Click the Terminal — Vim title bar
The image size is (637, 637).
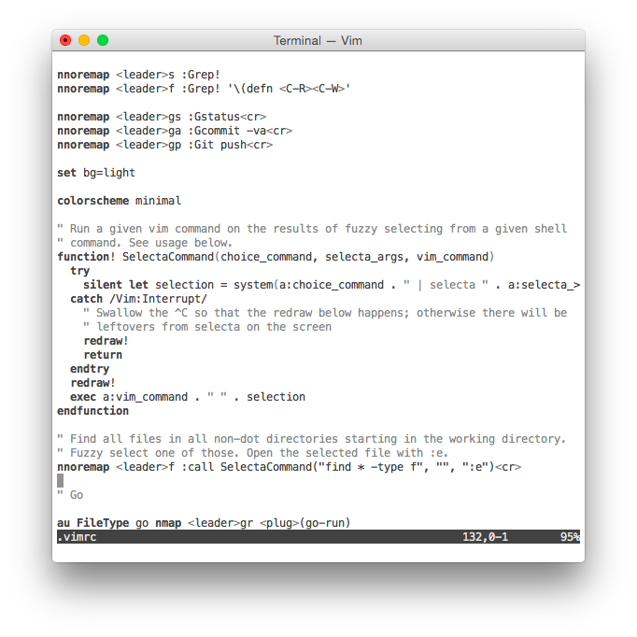pos(318,40)
